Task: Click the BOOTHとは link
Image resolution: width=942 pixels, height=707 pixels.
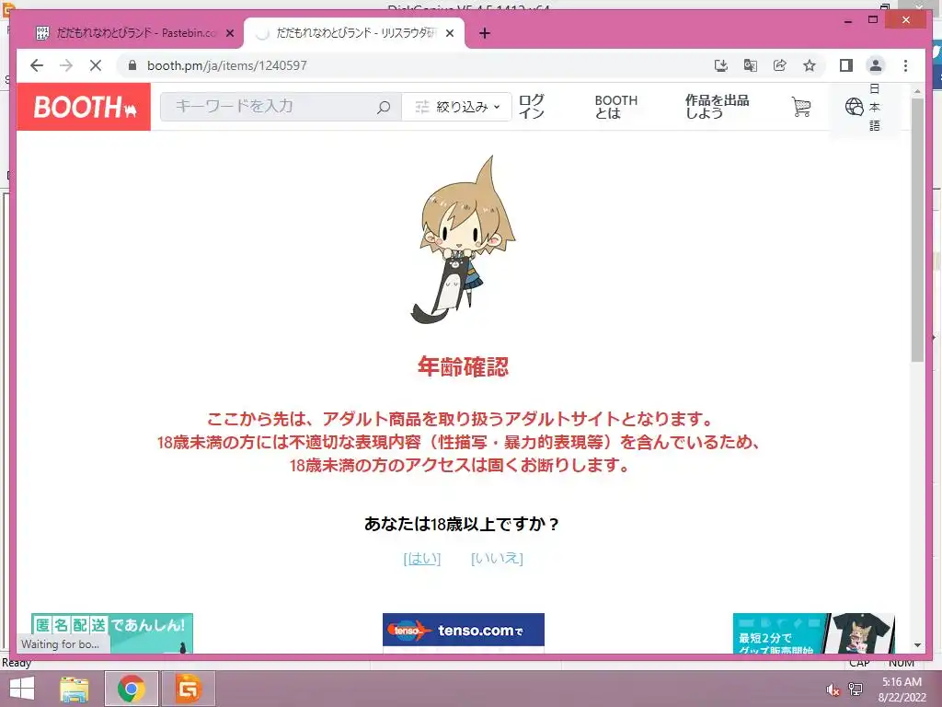Action: 615,107
